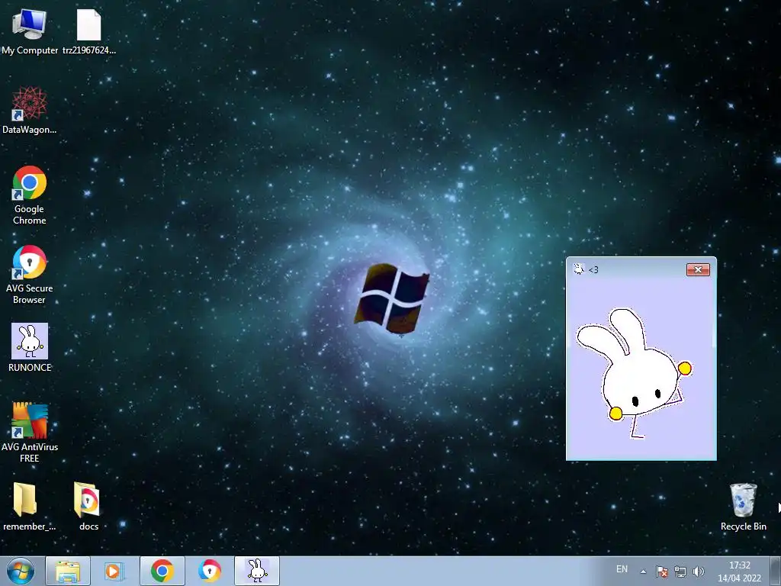Screen dimensions: 781x586
Task: Open the clock showing 17:32
Action: click(740, 572)
